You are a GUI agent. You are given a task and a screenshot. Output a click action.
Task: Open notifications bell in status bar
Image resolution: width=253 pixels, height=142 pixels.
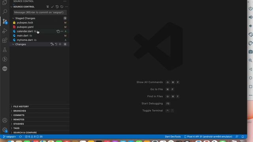coord(243,137)
